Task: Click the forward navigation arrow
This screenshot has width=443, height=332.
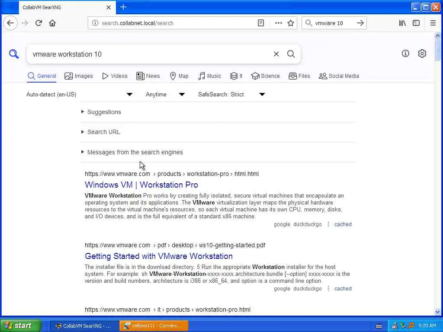Action: tap(25, 23)
